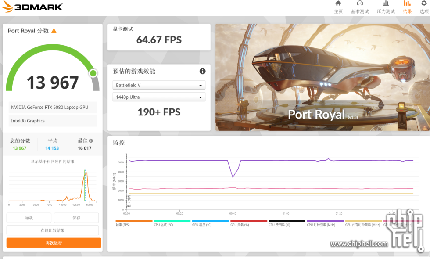Toggle the CPU temperature (CPU 温度) legend swatch

[172, 221]
